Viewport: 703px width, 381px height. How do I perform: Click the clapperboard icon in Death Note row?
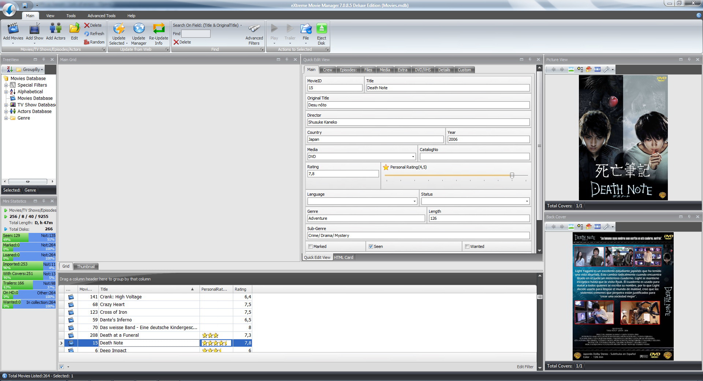pyautogui.click(x=71, y=343)
